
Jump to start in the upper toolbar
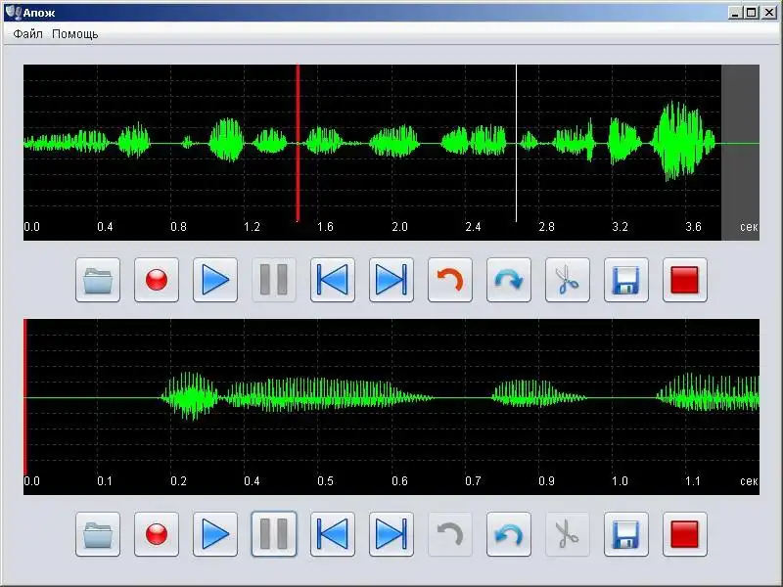(x=333, y=280)
